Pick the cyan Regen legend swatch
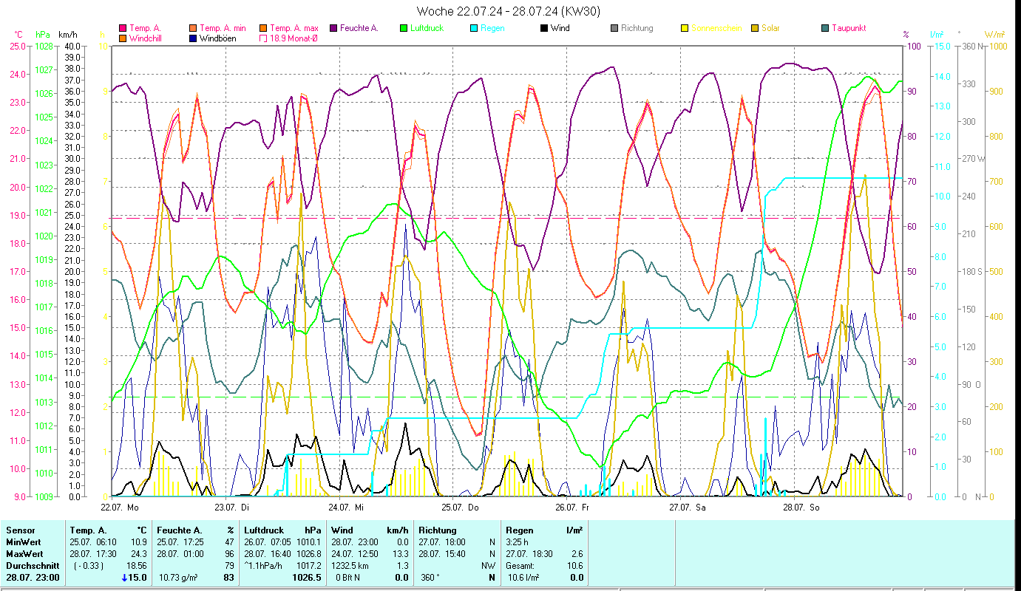The height and width of the screenshot is (591, 1021). [473, 28]
